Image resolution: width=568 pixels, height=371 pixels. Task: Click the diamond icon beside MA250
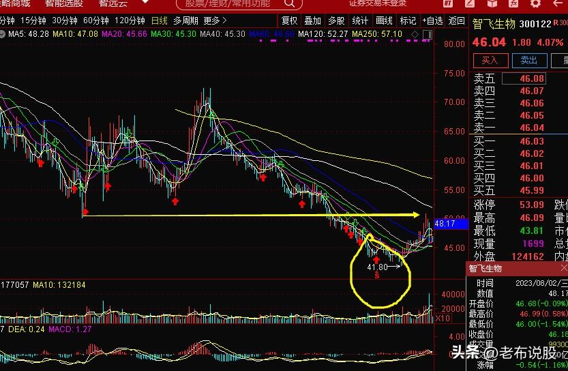click(x=415, y=34)
